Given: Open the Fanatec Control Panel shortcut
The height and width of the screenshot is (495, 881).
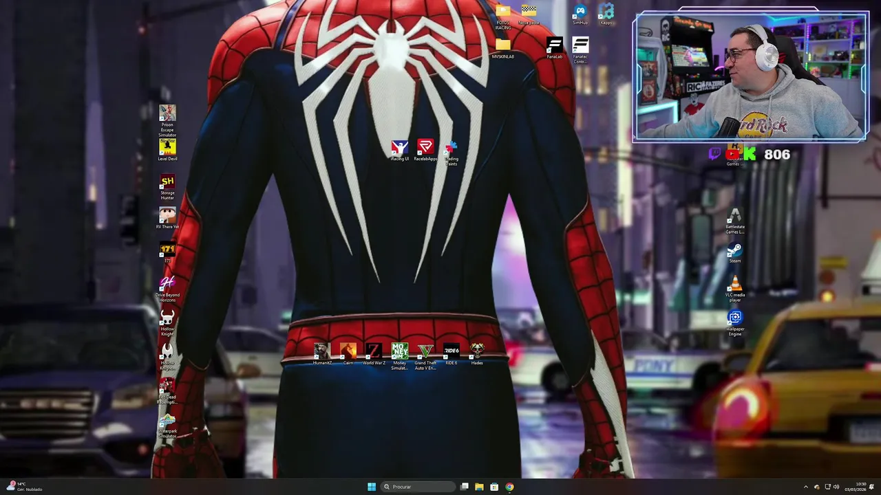Looking at the screenshot, I should 580,50.
